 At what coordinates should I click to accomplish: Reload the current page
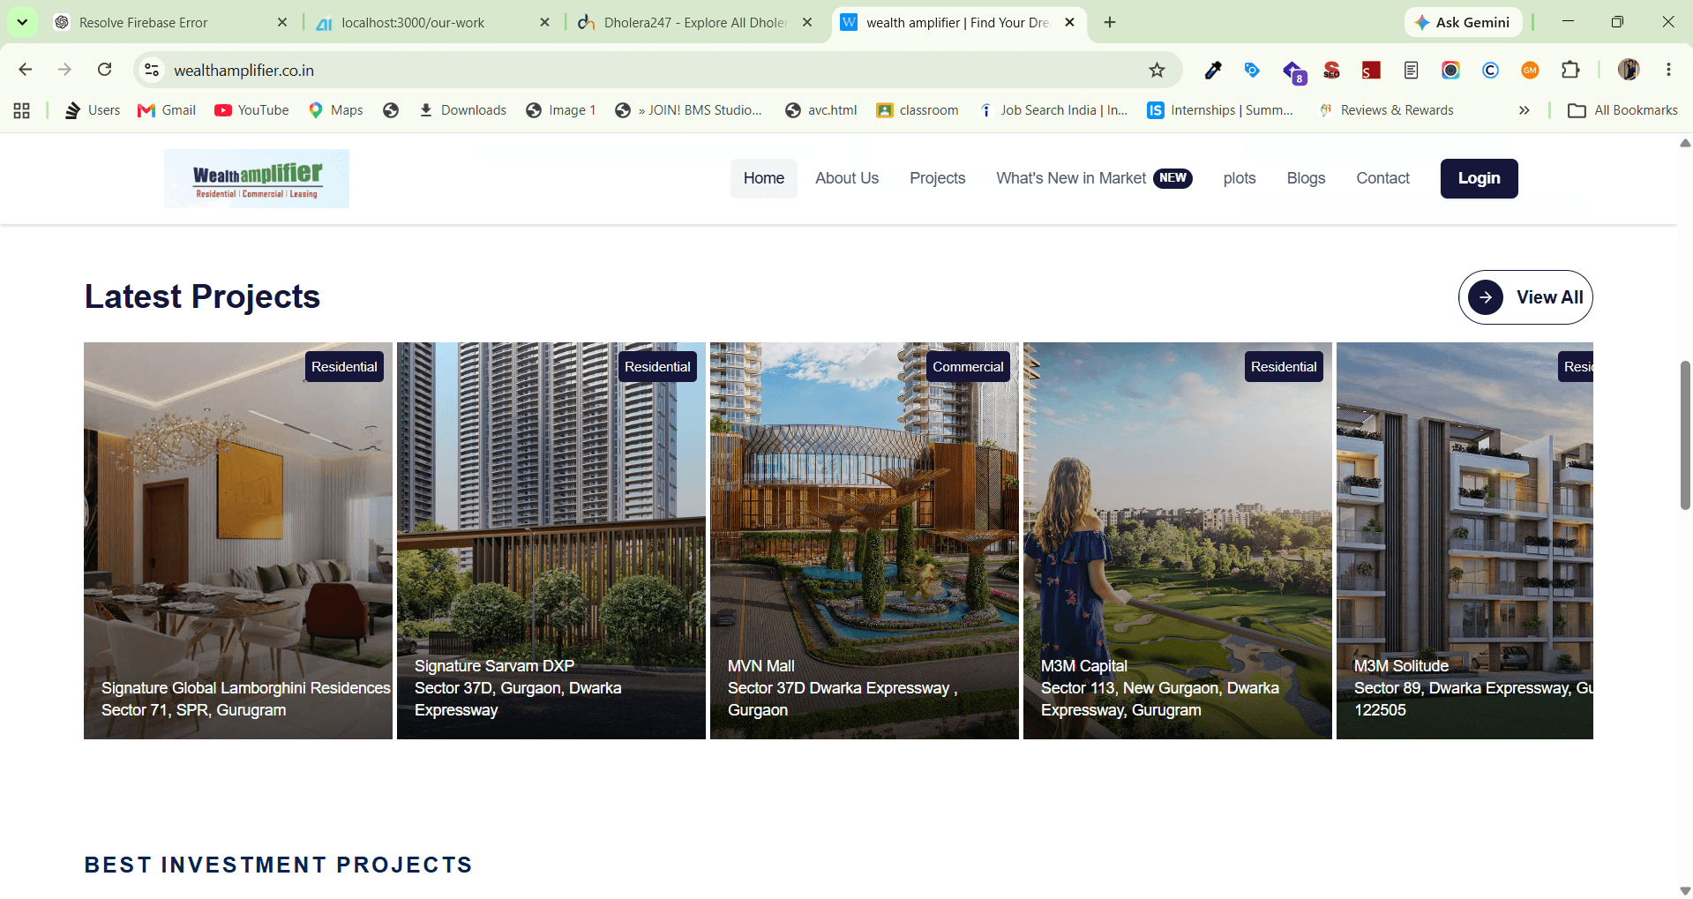(x=104, y=70)
